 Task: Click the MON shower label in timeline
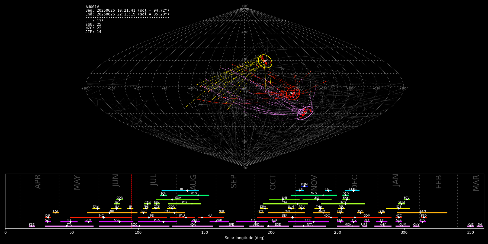[x=348, y=225]
